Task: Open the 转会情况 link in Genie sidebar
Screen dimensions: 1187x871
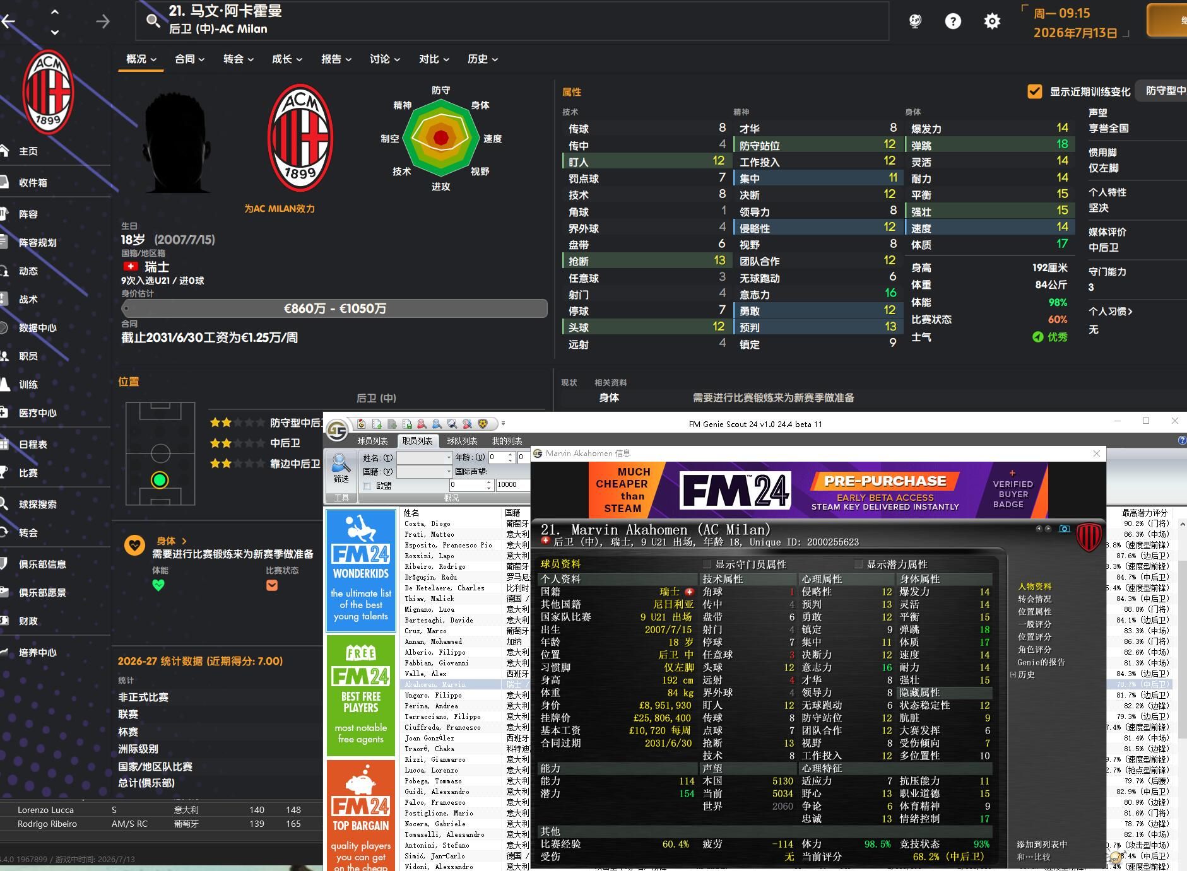Action: point(1034,599)
